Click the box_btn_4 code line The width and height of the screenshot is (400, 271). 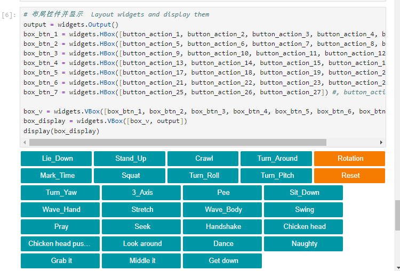(x=204, y=63)
